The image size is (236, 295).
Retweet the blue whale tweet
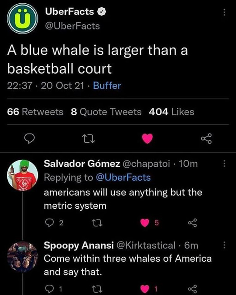tap(88, 138)
